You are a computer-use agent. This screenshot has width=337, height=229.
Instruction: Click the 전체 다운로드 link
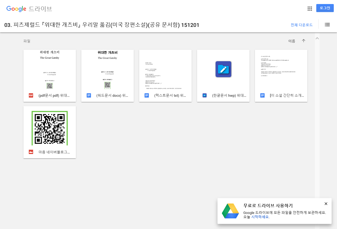[301, 25]
